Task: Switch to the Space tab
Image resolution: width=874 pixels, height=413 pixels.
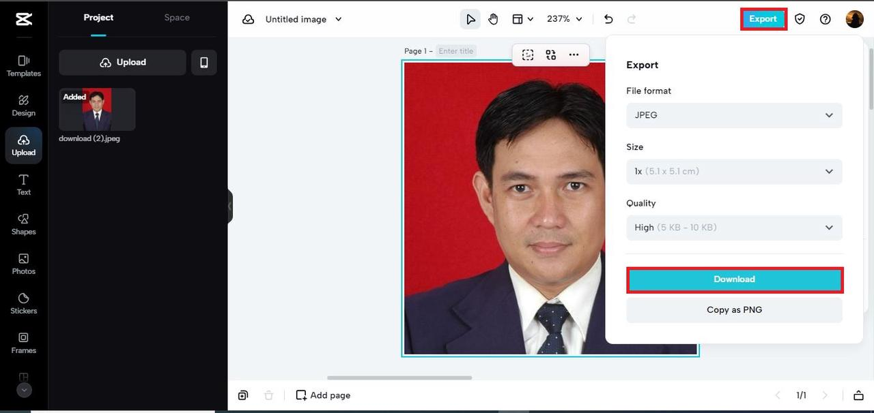Action: [177, 18]
